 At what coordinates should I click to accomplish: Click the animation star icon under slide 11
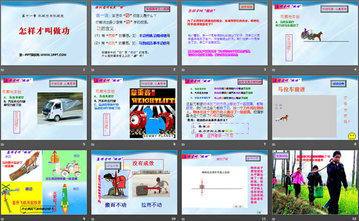183,219
